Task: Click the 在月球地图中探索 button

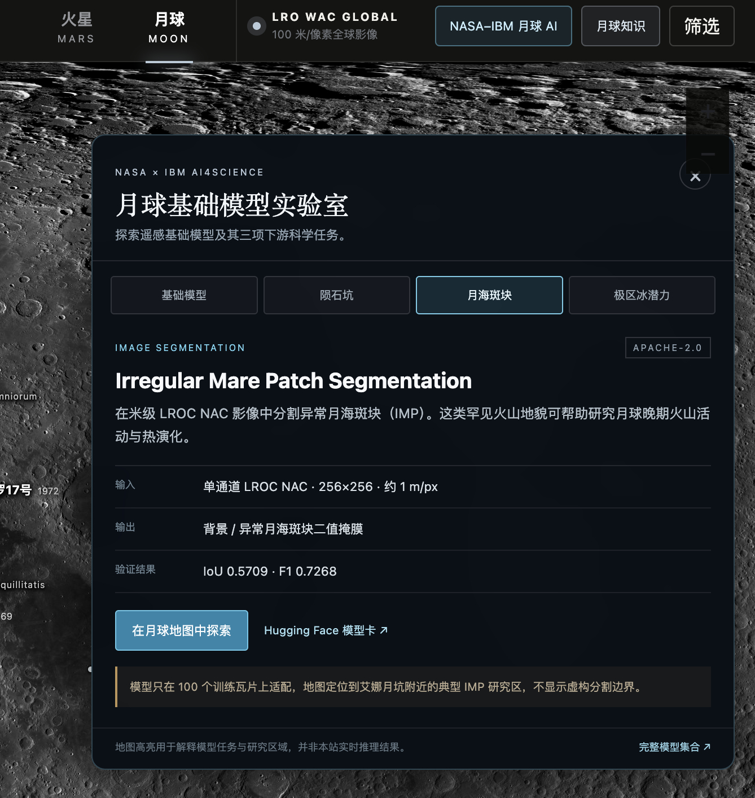Action: click(182, 630)
